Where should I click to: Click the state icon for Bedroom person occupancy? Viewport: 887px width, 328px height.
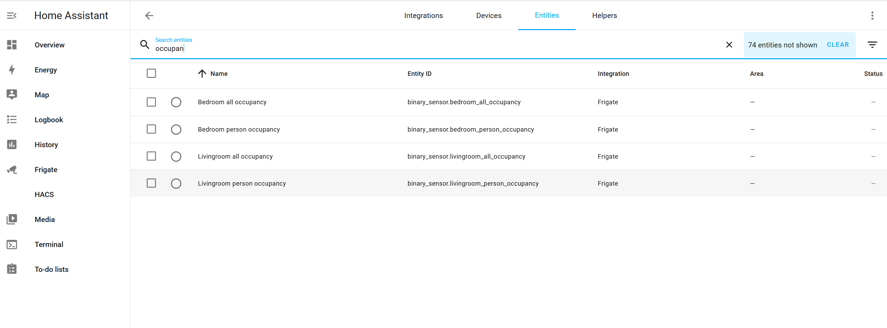click(176, 130)
